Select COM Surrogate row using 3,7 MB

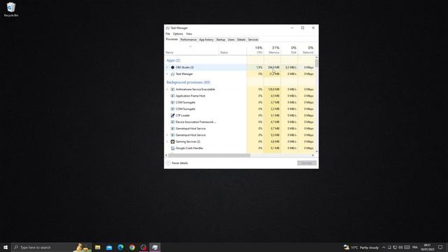click(240, 103)
